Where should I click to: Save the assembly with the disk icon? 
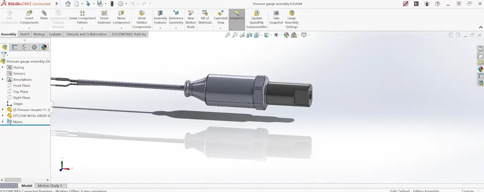point(100,4)
